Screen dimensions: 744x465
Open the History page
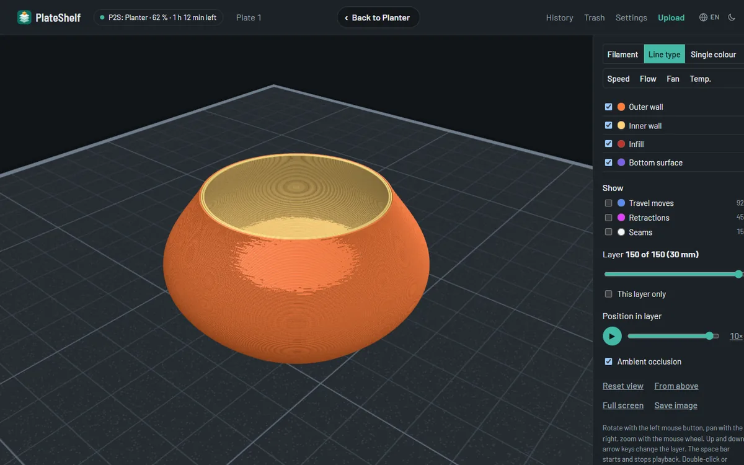pos(559,17)
